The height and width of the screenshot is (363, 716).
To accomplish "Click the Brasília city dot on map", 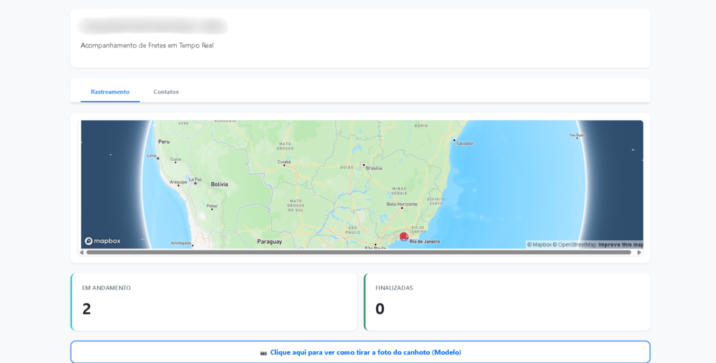I will point(364,165).
